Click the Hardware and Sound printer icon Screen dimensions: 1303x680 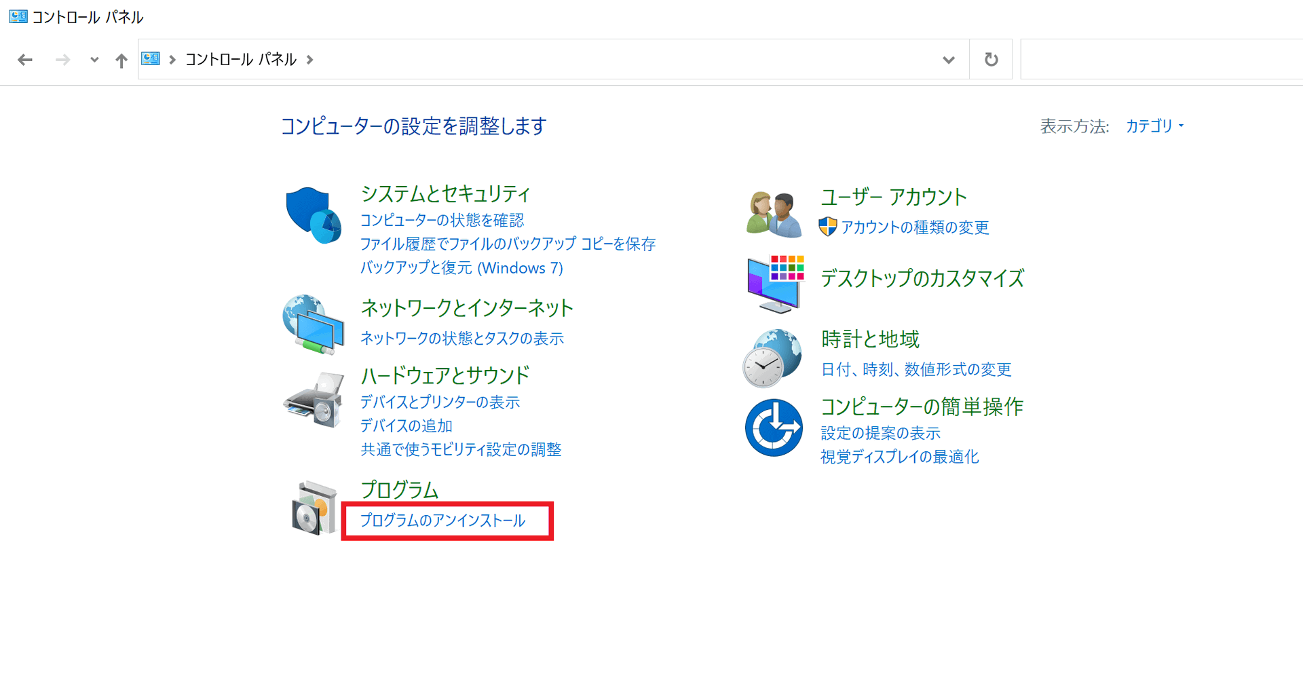[x=314, y=400]
